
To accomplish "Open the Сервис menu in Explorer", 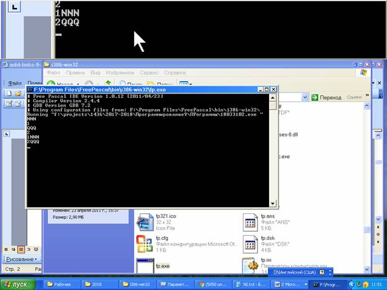I will [149, 72].
